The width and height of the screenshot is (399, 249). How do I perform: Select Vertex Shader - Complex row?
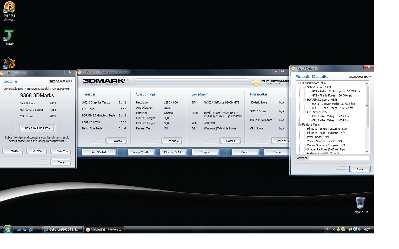coord(326,145)
